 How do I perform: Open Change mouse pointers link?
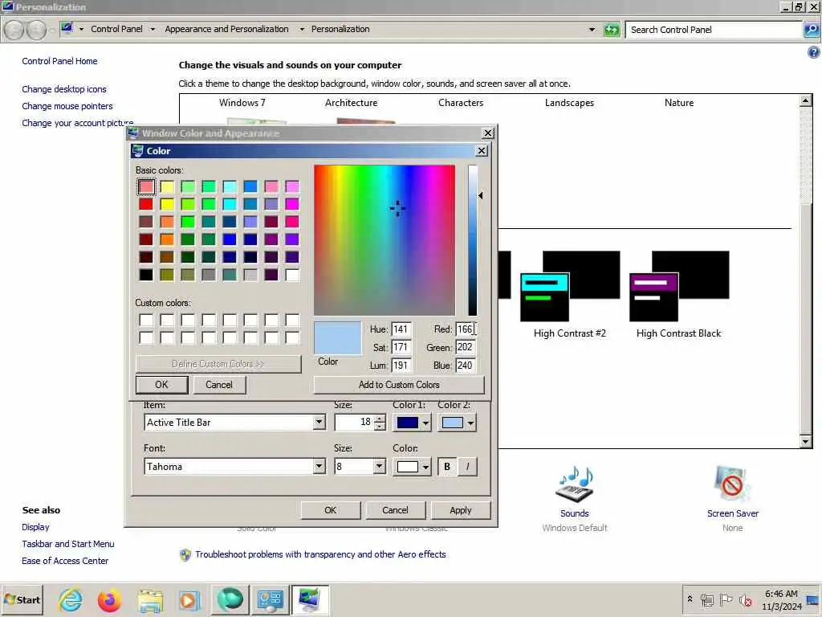pyautogui.click(x=67, y=106)
